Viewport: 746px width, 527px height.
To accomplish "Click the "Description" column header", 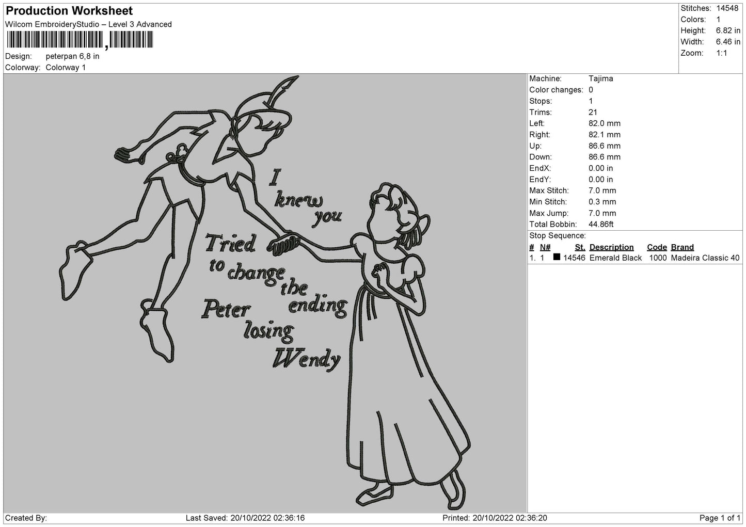I will point(611,247).
